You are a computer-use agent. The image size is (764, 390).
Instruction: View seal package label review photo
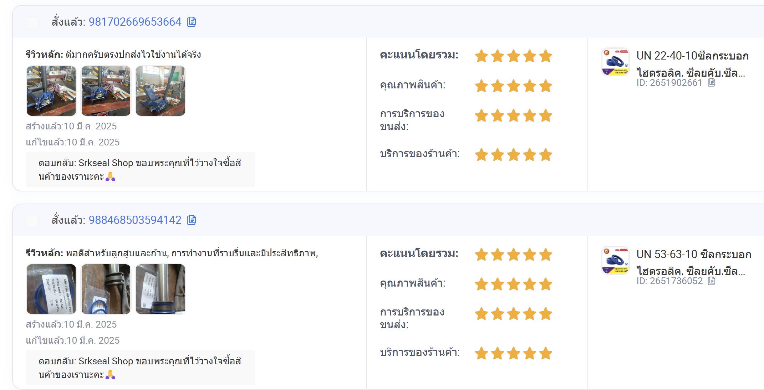51,289
